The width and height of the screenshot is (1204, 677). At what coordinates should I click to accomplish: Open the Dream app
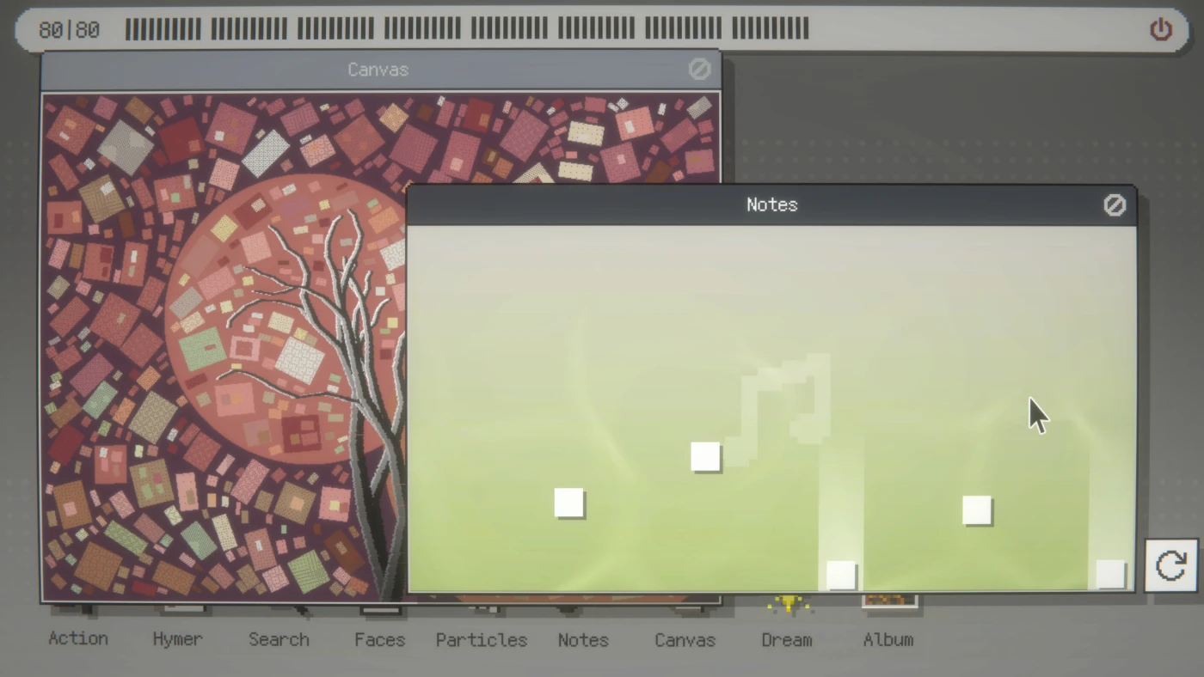click(x=786, y=638)
